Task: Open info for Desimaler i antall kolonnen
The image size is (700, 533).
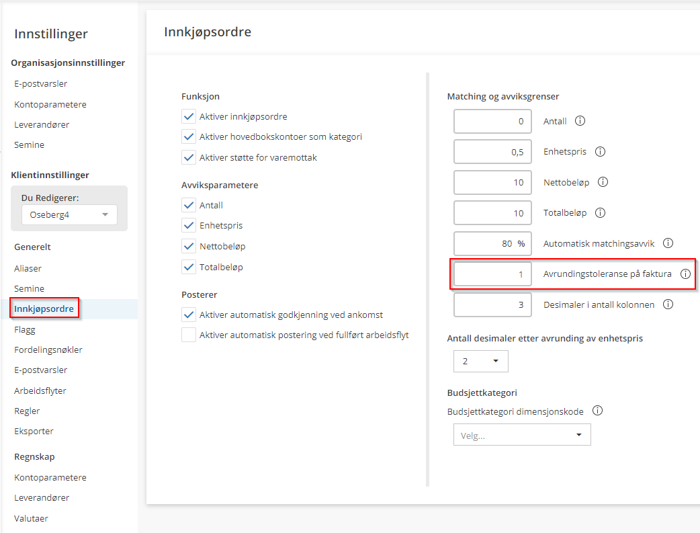Action: coord(668,304)
